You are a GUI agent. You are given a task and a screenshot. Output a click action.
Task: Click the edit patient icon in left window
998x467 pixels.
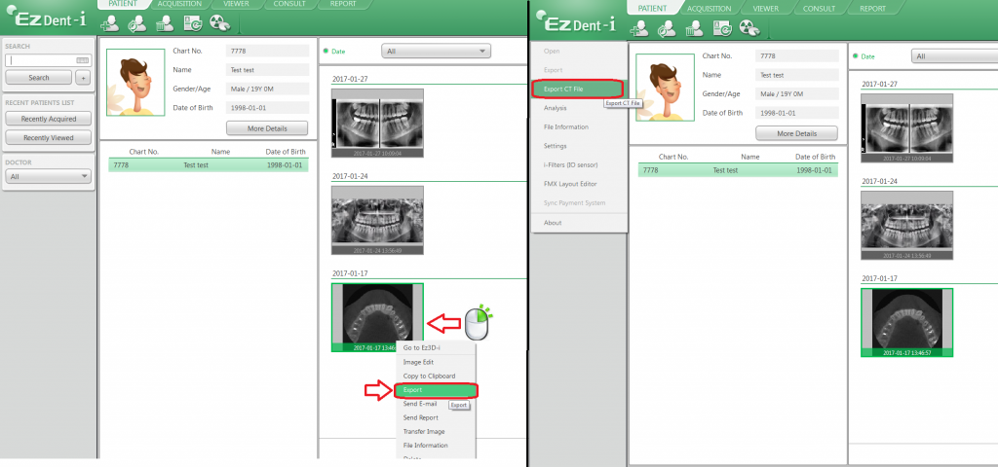coord(136,23)
